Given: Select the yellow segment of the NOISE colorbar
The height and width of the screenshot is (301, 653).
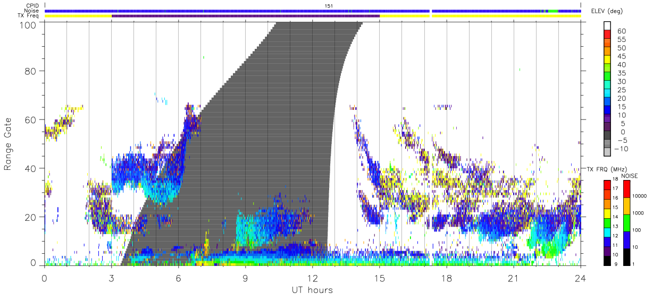Looking at the screenshot, I should [x=626, y=205].
